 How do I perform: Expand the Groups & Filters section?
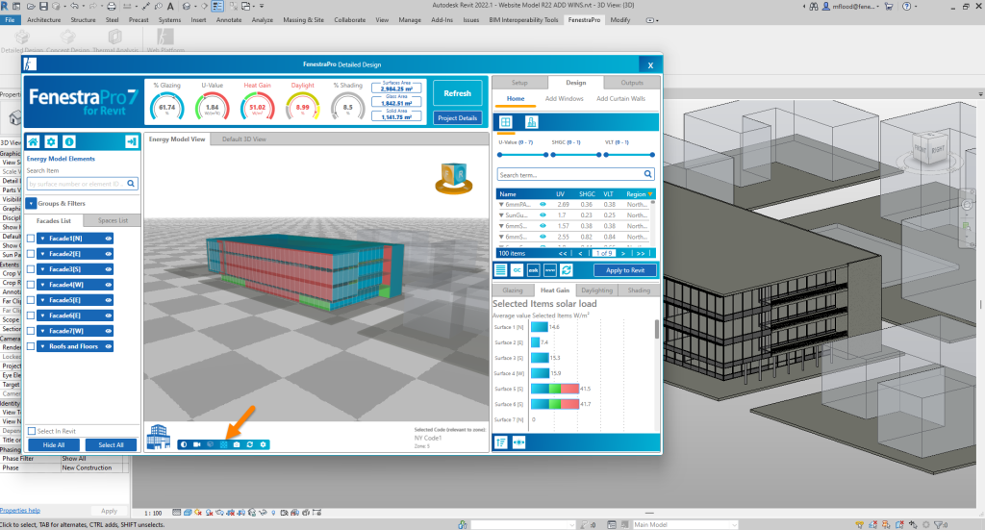pyautogui.click(x=31, y=204)
